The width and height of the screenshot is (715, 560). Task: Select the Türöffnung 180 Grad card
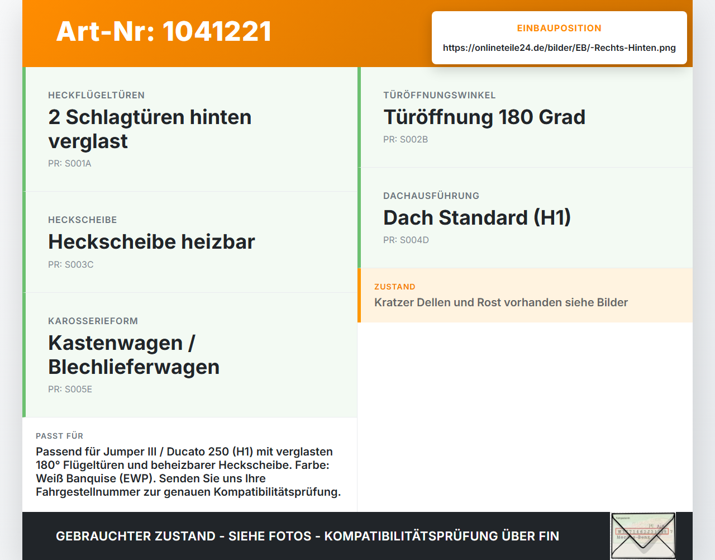coord(525,117)
